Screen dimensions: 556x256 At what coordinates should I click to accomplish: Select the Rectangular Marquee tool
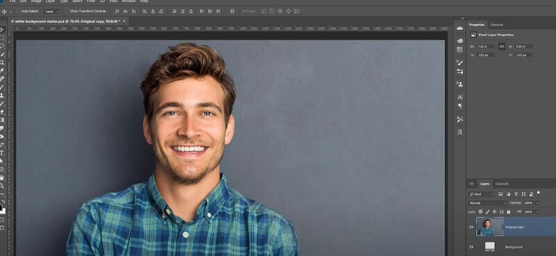tap(2, 37)
